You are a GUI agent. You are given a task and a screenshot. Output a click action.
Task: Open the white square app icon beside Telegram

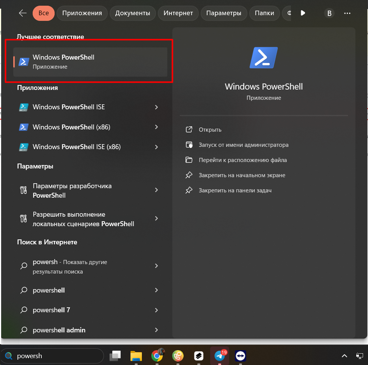point(198,356)
